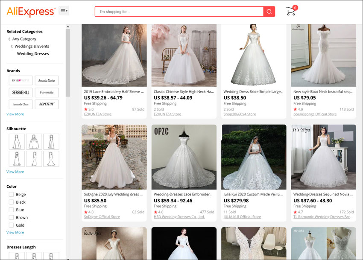The width and height of the screenshot is (363, 260).
Task: Open the shopping cart icon
Action: (291, 11)
